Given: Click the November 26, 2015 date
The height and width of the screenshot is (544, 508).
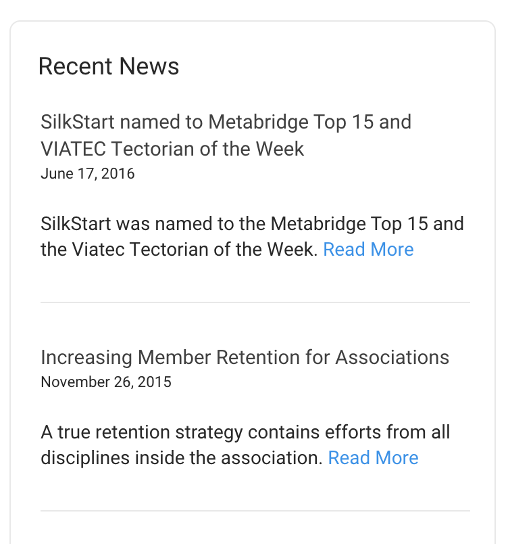Looking at the screenshot, I should (106, 382).
